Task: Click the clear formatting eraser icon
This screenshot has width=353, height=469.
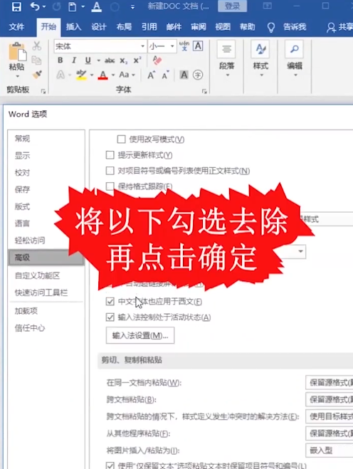Action: 157,60
